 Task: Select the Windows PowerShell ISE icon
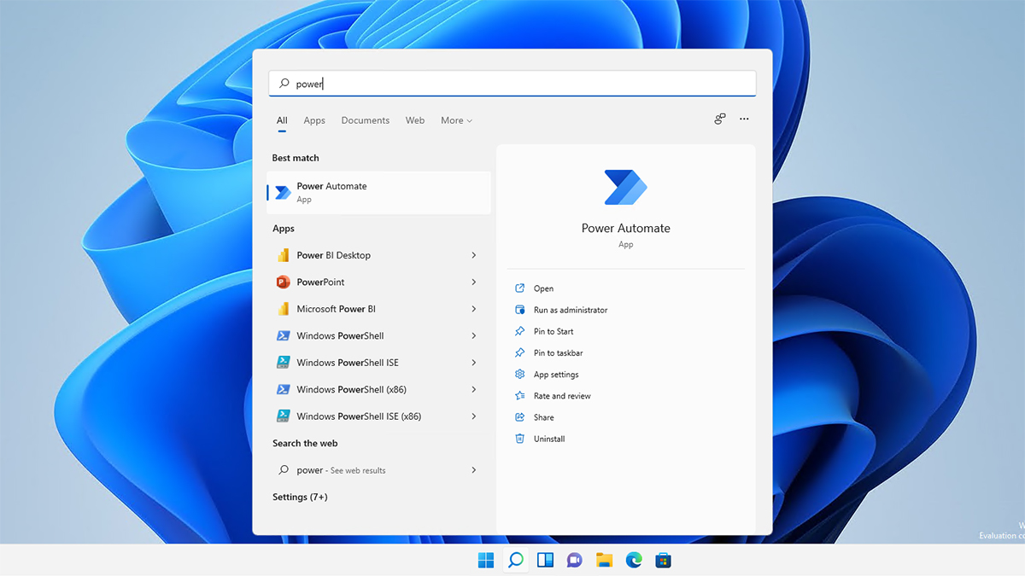tap(284, 362)
